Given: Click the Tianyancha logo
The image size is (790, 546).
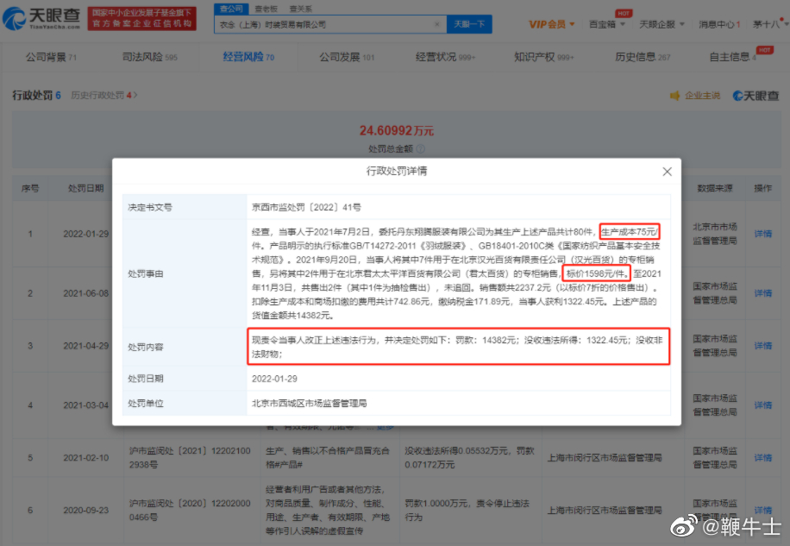Looking at the screenshot, I should click(41, 18).
